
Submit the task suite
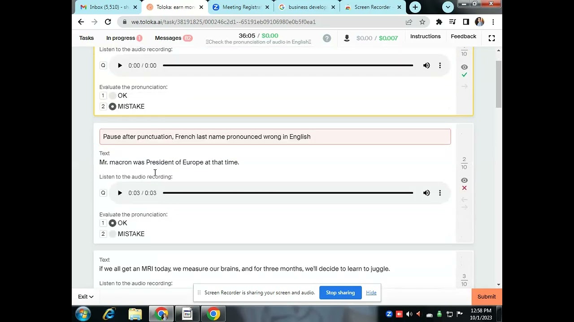click(x=487, y=297)
